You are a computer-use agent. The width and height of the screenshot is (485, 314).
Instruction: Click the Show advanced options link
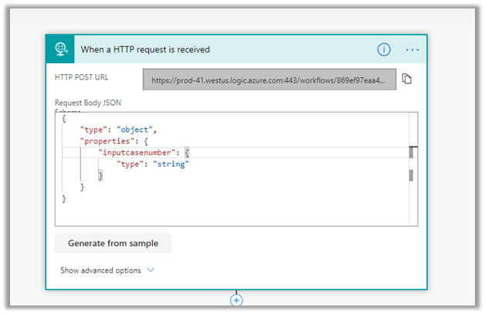tap(100, 270)
